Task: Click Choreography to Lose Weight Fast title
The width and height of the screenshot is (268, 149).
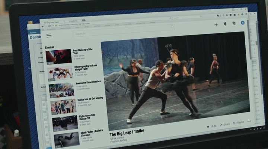Action: [x=86, y=67]
